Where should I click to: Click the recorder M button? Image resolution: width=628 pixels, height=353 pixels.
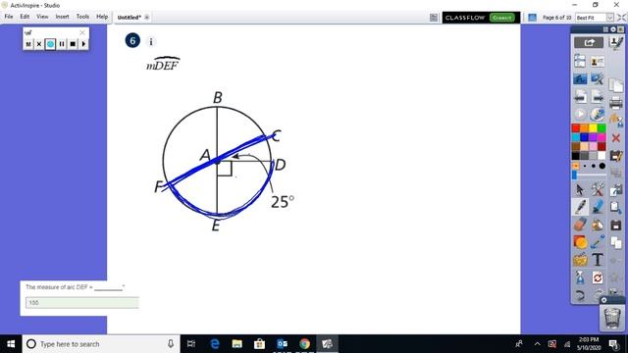click(28, 44)
